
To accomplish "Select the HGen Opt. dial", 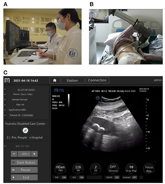I will coord(60,169).
